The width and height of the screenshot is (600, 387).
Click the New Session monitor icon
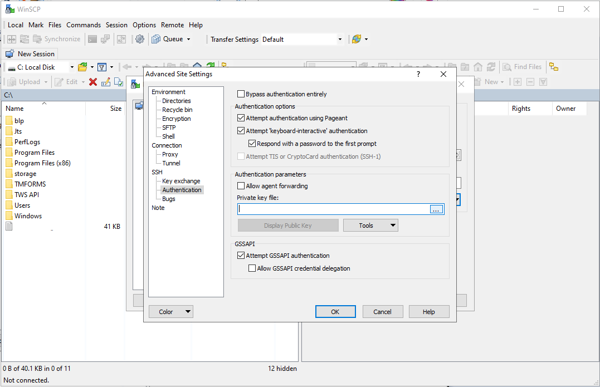tap(10, 54)
